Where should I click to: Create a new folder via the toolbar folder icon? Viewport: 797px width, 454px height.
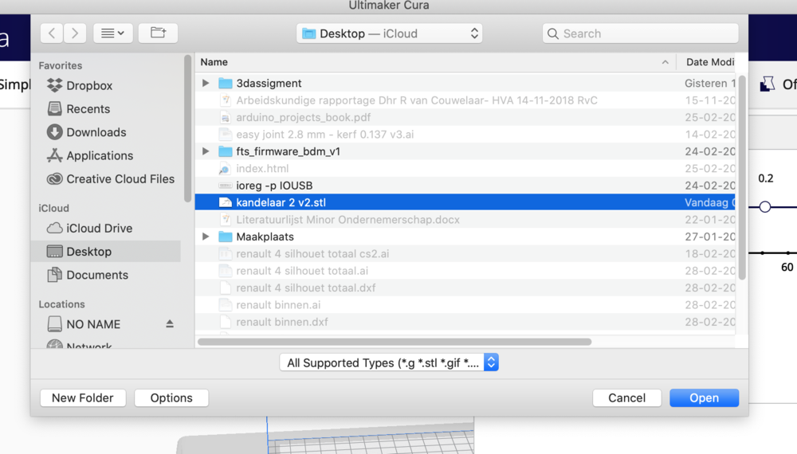(x=158, y=33)
